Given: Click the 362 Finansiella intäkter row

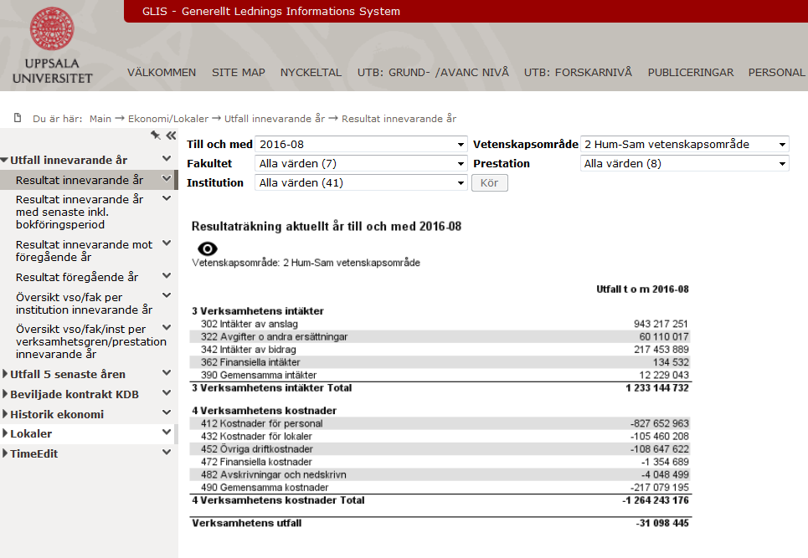Looking at the screenshot, I should pos(440,362).
